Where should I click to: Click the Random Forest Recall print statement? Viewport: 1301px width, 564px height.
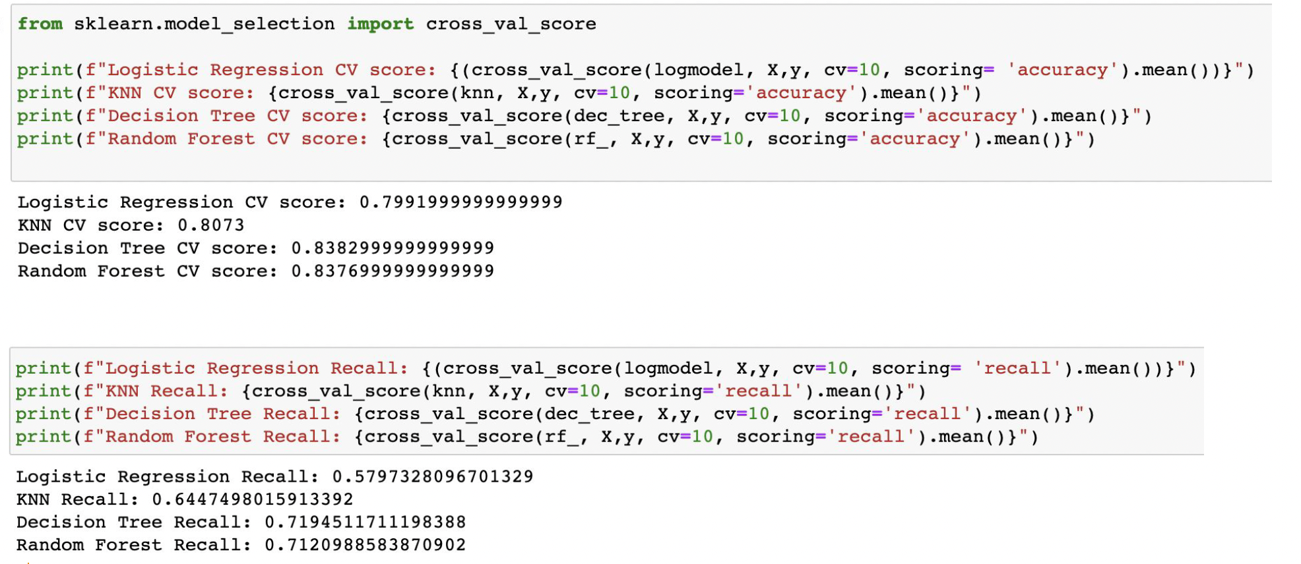tap(527, 437)
